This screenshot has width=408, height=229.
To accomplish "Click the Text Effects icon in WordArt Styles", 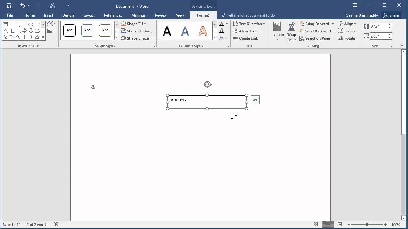I will click(222, 38).
